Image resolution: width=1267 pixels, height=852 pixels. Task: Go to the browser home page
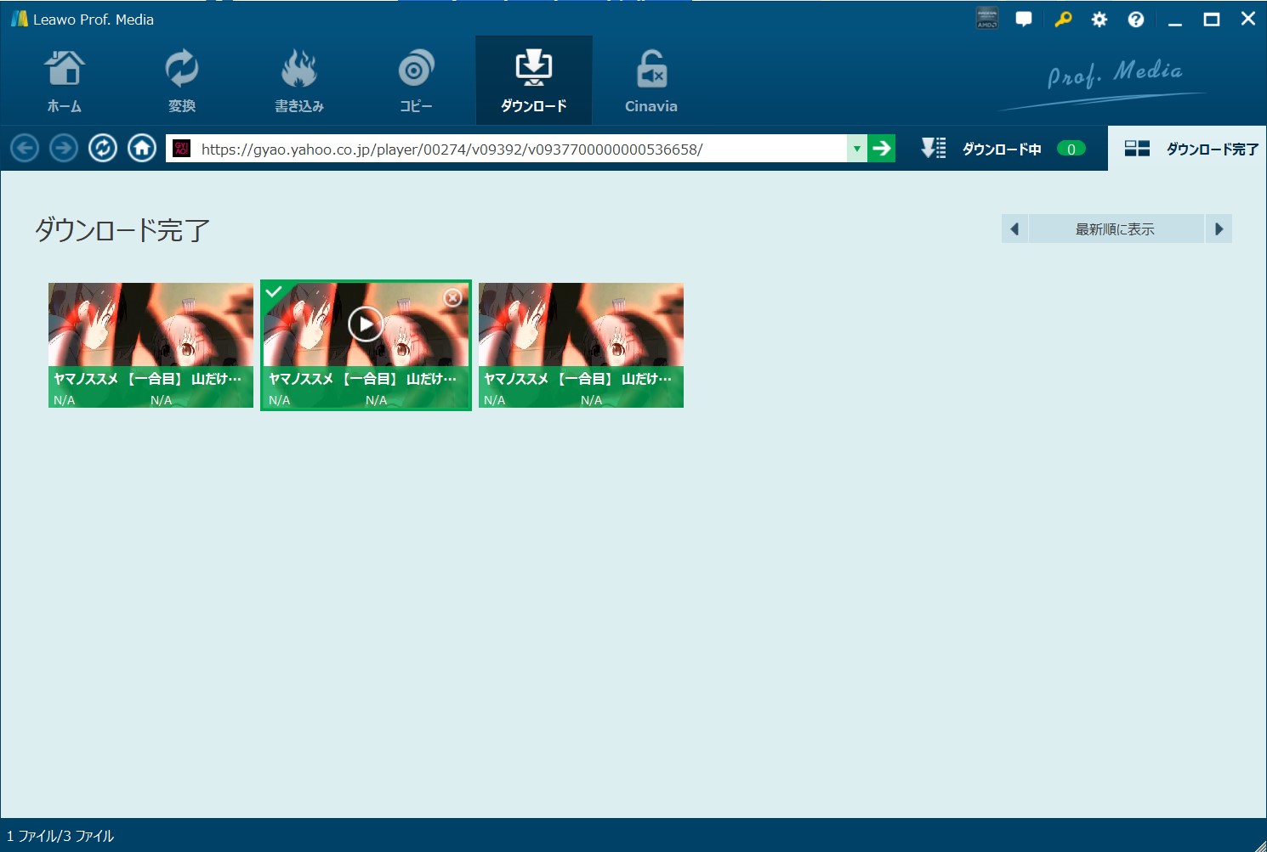pos(142,149)
